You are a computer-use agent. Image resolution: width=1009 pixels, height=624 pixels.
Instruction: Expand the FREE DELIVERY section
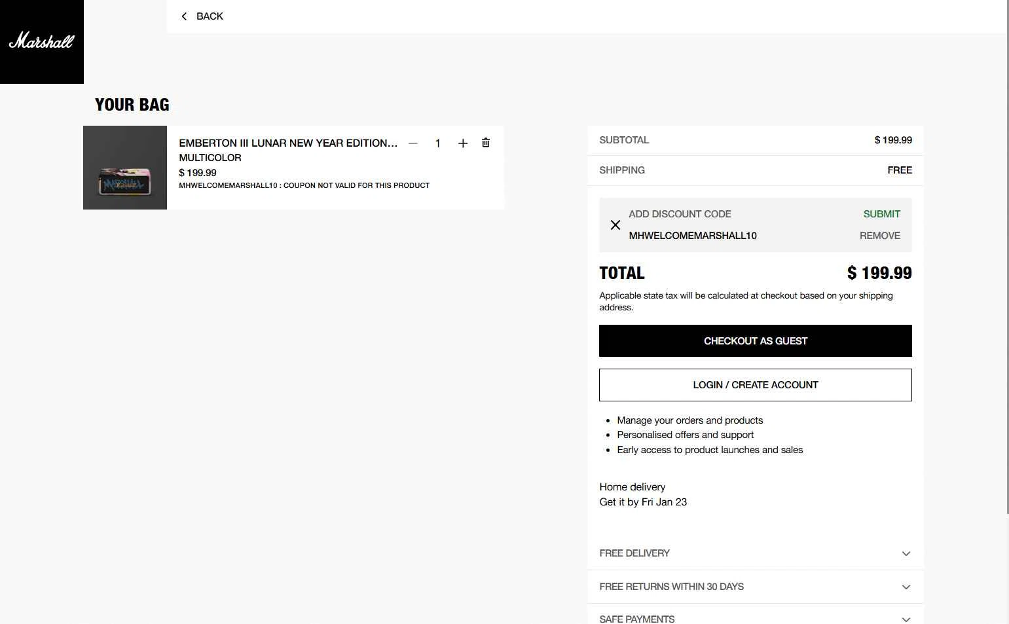pos(755,553)
